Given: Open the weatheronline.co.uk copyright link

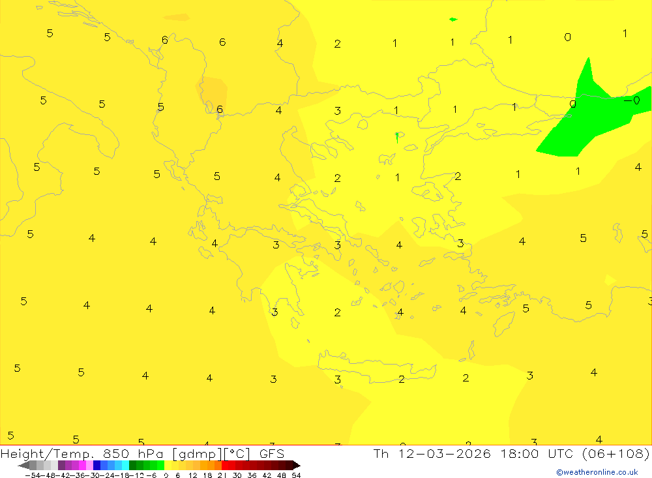Looking at the screenshot, I should pyautogui.click(x=597, y=472).
